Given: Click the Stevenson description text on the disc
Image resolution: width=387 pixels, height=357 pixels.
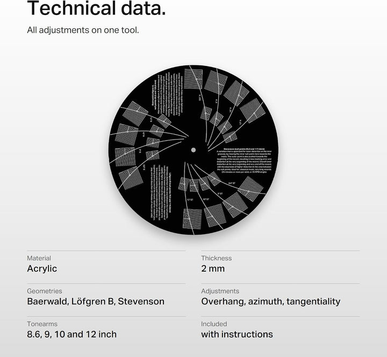Looking at the screenshot, I should (244, 161).
